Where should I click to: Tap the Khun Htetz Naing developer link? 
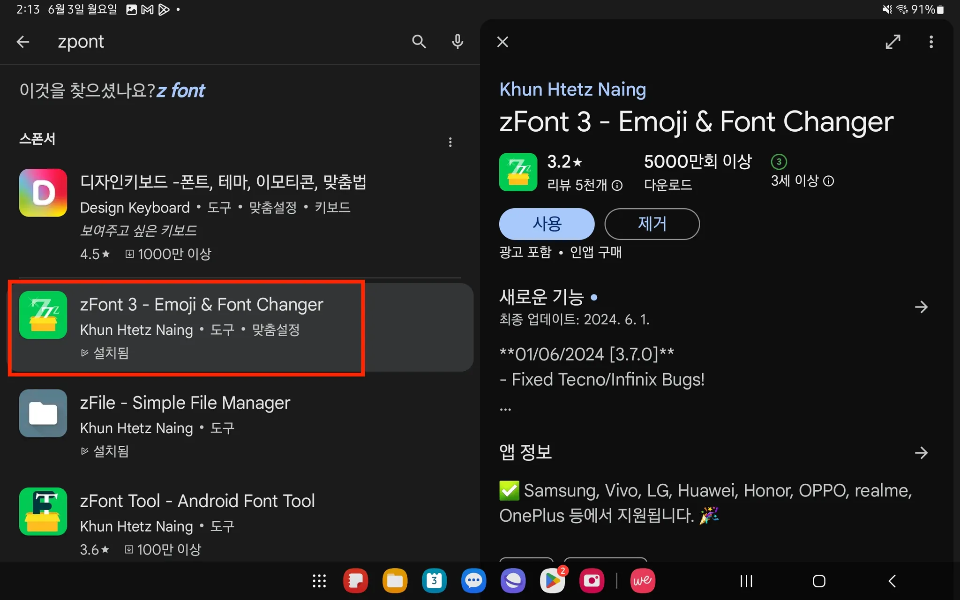572,89
